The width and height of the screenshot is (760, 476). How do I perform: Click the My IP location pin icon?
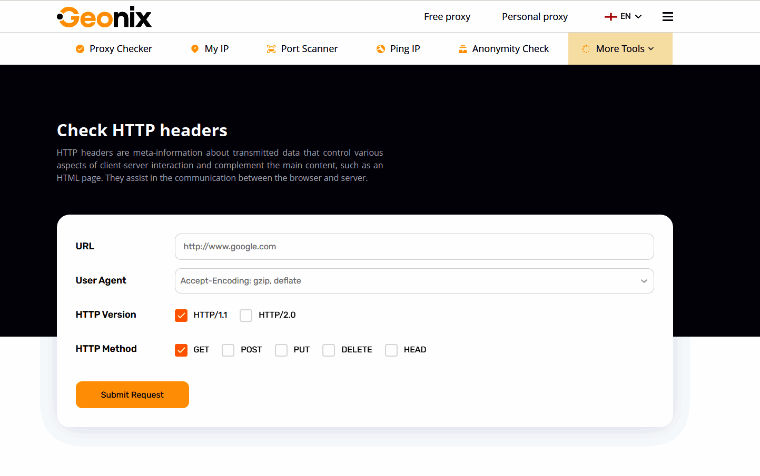[194, 48]
